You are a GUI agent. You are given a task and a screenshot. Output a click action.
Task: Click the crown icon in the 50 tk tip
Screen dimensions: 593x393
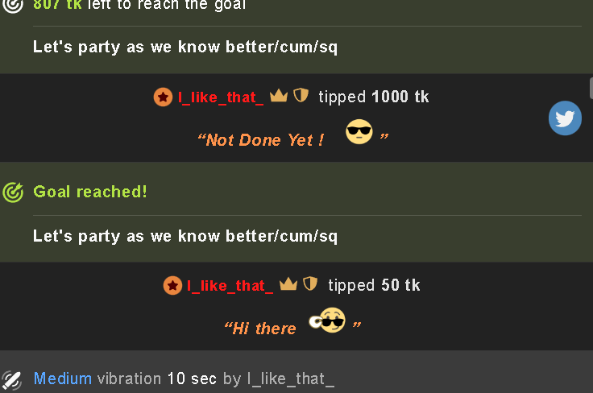(288, 283)
